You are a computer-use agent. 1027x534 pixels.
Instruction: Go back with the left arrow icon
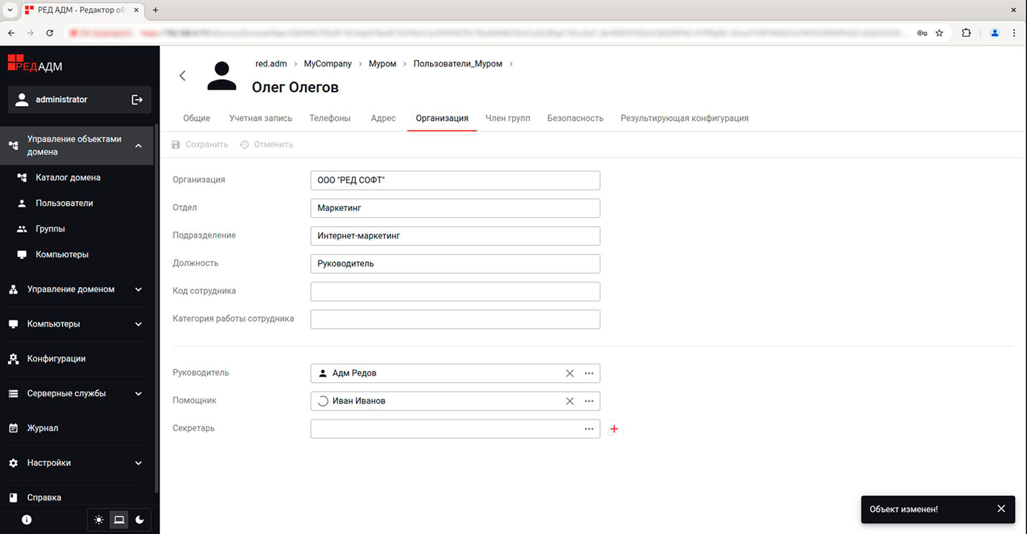(183, 76)
